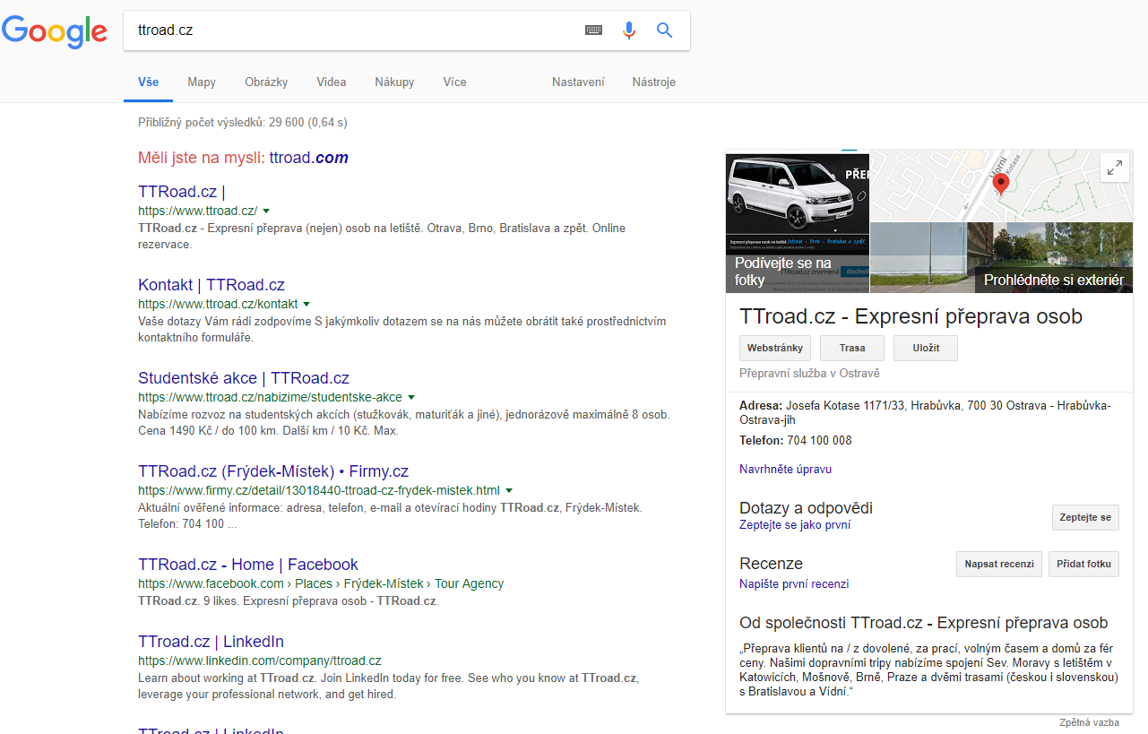Click the Uložit button
Viewport: 1148px width, 734px height.
tap(926, 348)
